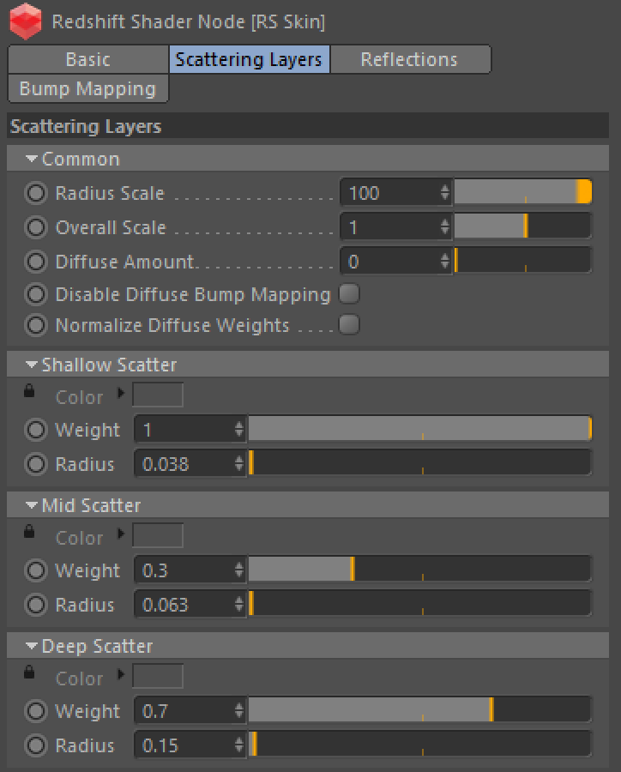
Task: Click the Overall Scale slider bar
Action: 522,226
